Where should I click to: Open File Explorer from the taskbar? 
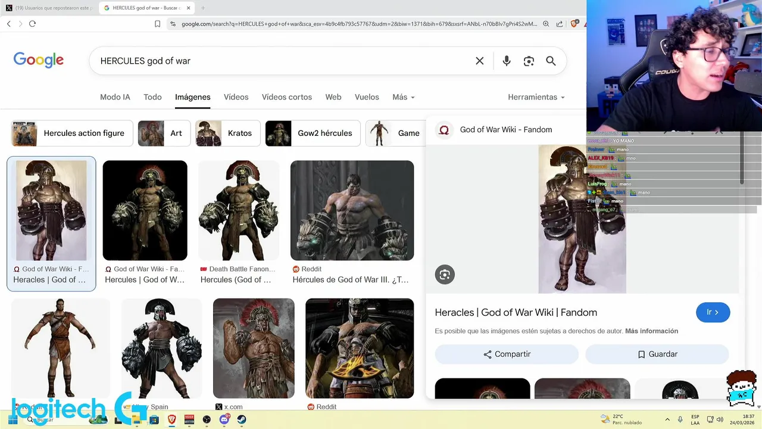click(x=136, y=419)
